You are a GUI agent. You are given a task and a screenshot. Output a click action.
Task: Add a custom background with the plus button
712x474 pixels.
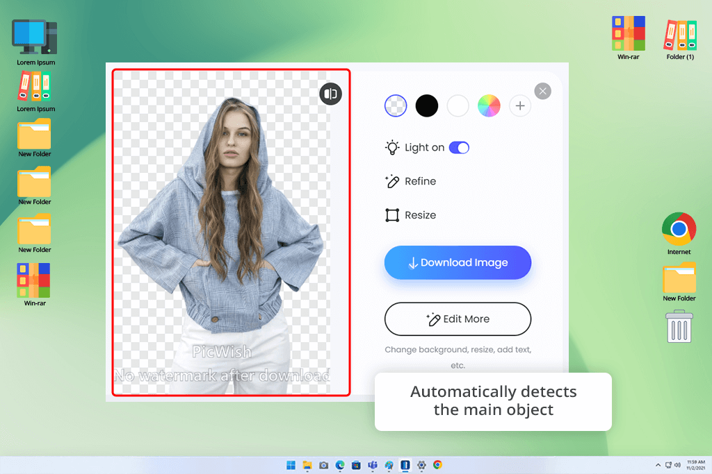[x=520, y=106]
